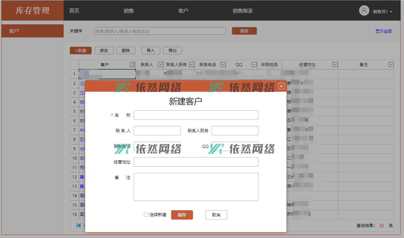Screen dimensions: 404x238
Task: Close the 新建客户 dialog with X
Action: (x=281, y=86)
